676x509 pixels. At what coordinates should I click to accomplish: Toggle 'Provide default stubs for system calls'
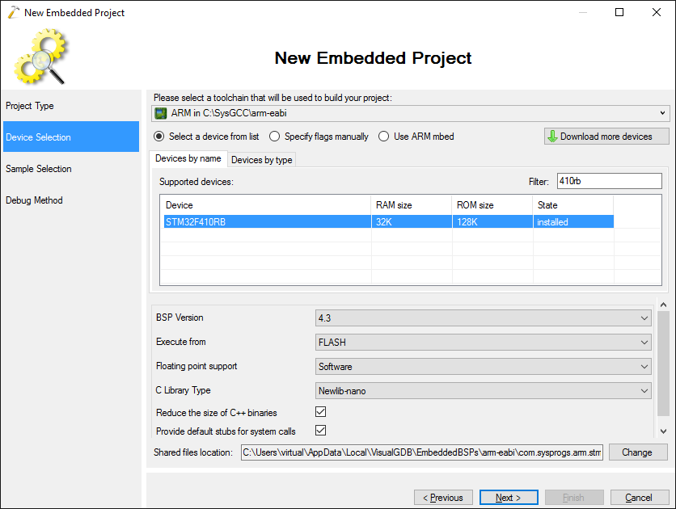coord(321,430)
